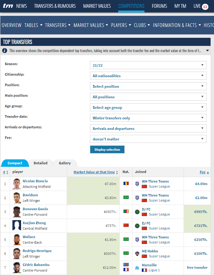Click the Display selection button
The width and height of the screenshot is (214, 275).
107,149
